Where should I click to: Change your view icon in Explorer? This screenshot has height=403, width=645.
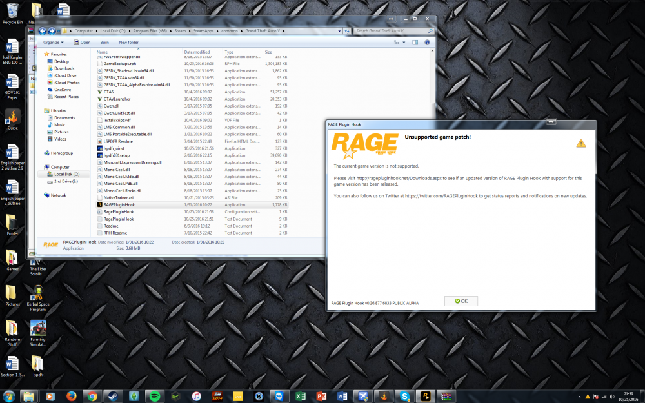click(x=397, y=43)
